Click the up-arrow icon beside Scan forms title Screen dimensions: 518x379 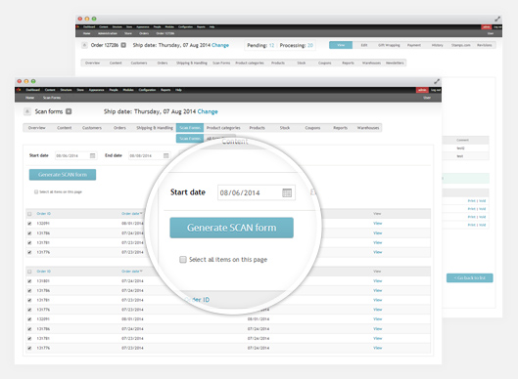[27, 111]
